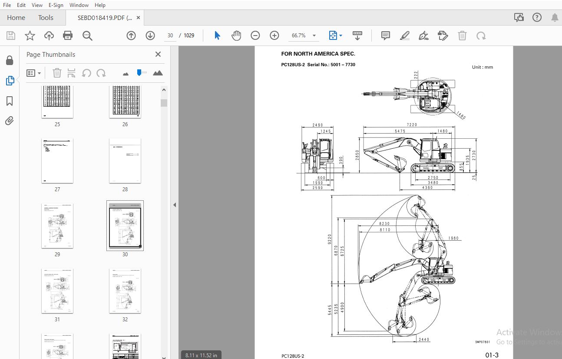The image size is (562, 359).
Task: Collapse the left navigation pane arrow
Action: pos(175,205)
